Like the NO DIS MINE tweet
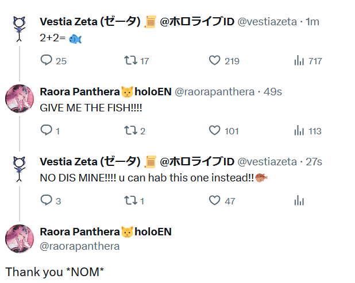 click(x=215, y=200)
